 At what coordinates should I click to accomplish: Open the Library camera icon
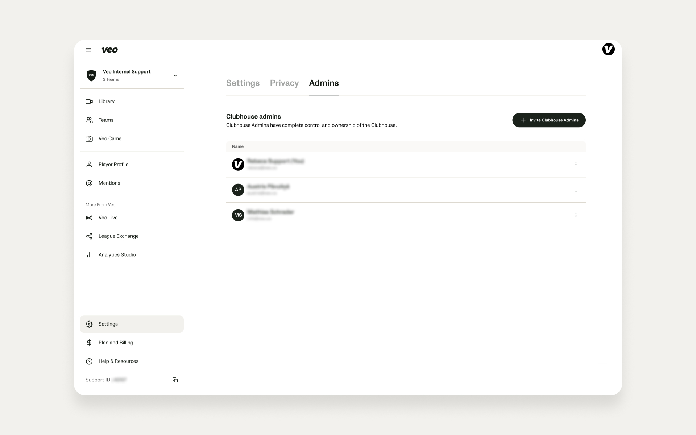[x=89, y=101]
